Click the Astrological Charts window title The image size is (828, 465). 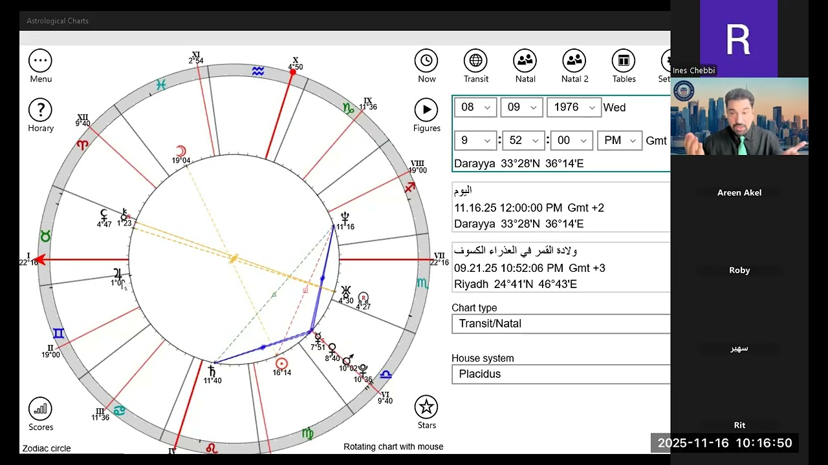point(58,21)
